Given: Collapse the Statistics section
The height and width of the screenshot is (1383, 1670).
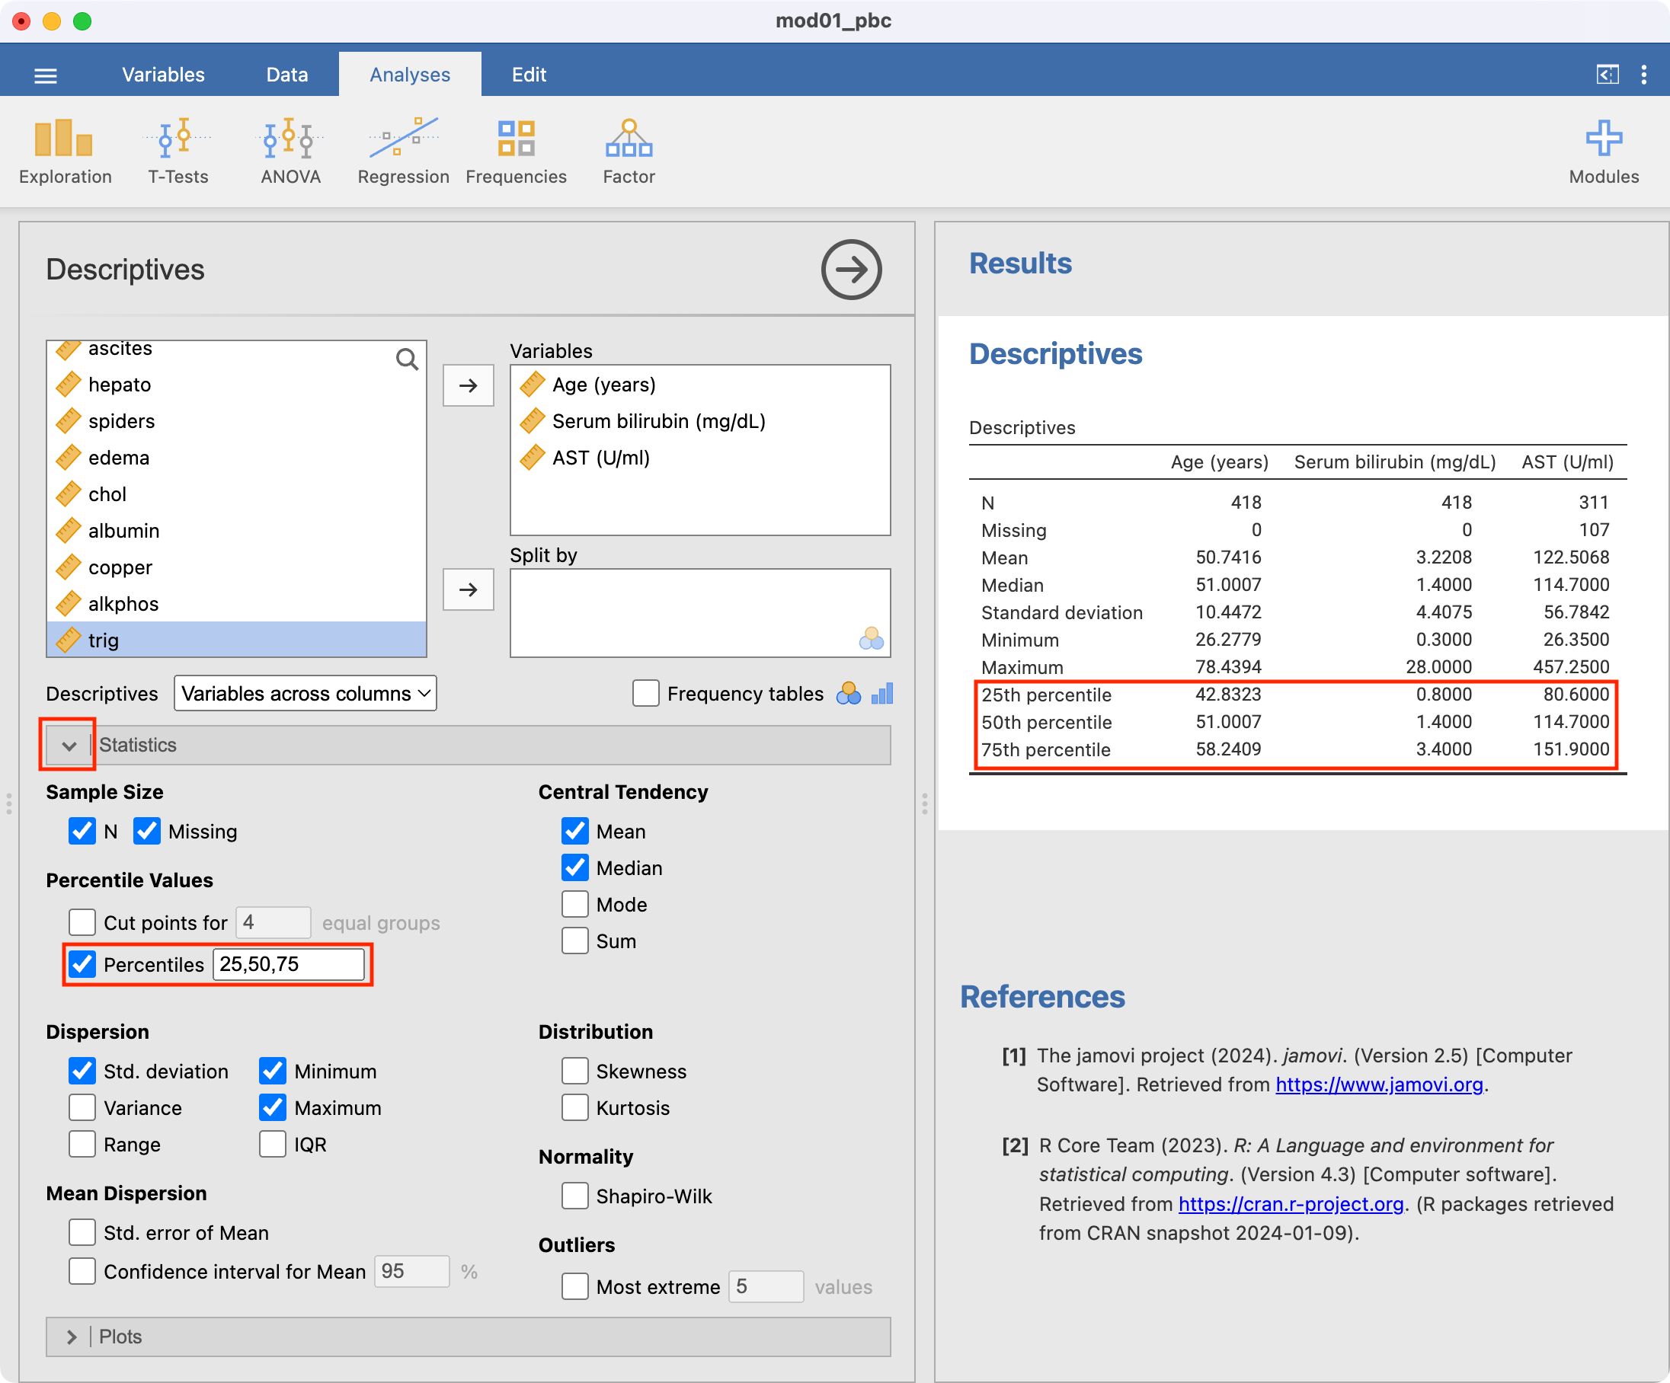Looking at the screenshot, I should point(69,746).
